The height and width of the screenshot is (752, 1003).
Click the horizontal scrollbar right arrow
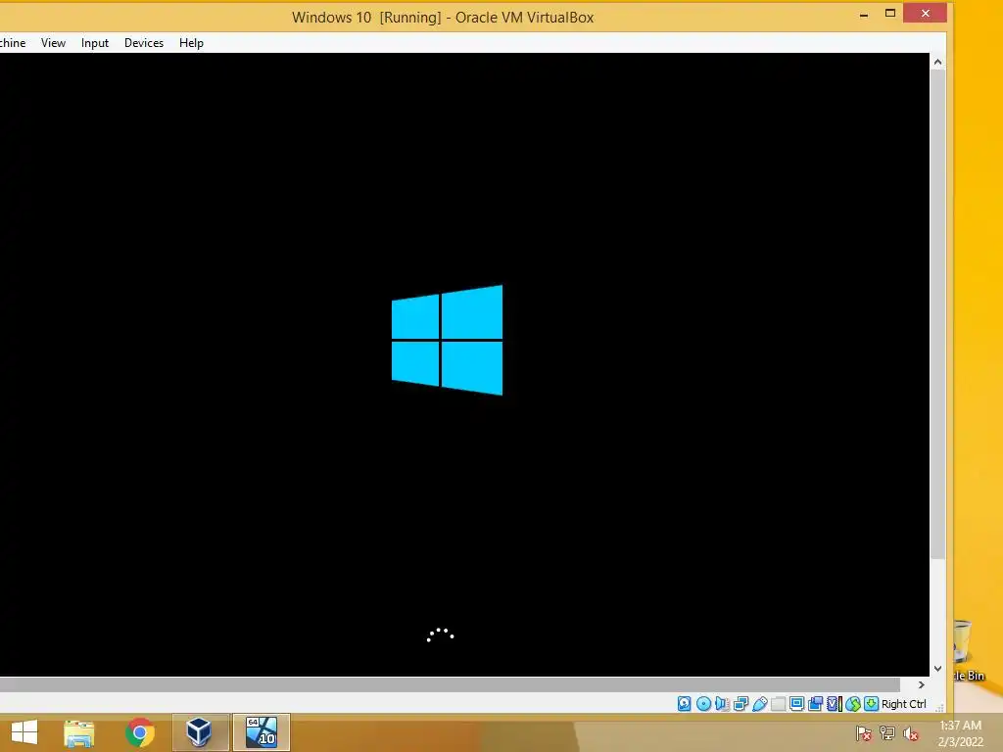pyautogui.click(x=921, y=684)
